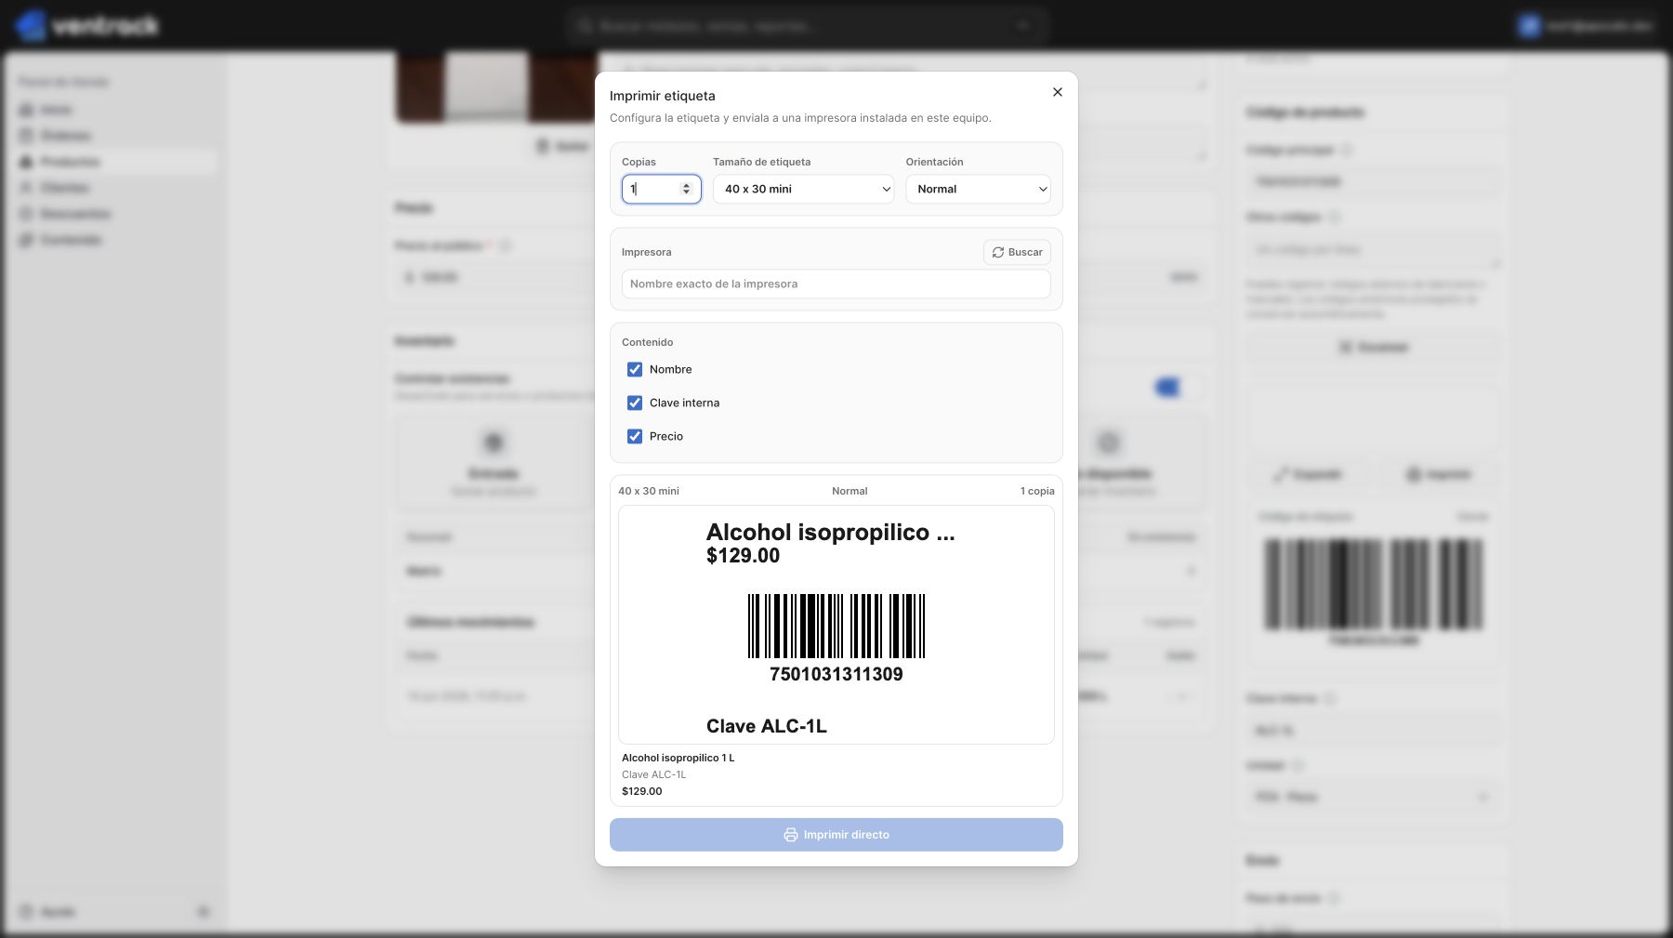Open the Orientación dropdown
Viewport: 1673px width, 938px height.
coord(978,189)
